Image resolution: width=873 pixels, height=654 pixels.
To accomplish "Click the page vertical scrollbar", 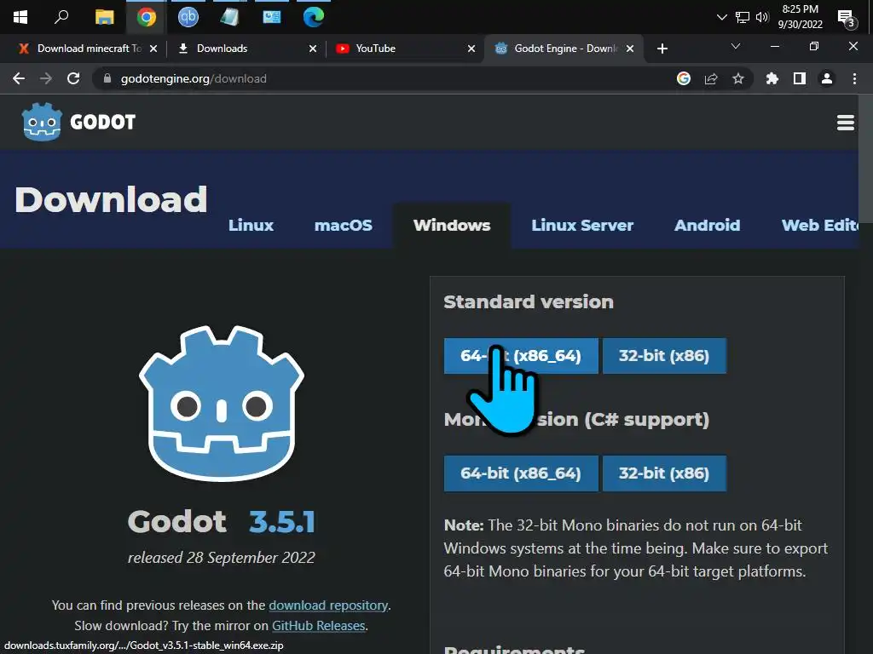I will click(866, 158).
